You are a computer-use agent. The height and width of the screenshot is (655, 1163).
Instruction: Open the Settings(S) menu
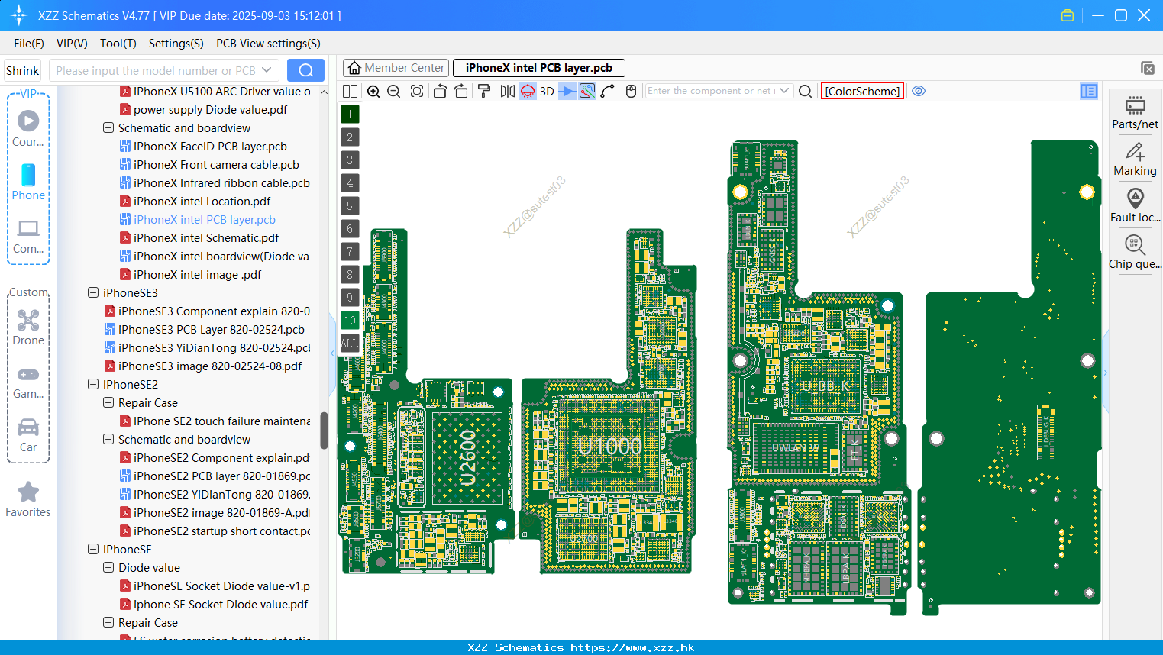click(x=176, y=44)
